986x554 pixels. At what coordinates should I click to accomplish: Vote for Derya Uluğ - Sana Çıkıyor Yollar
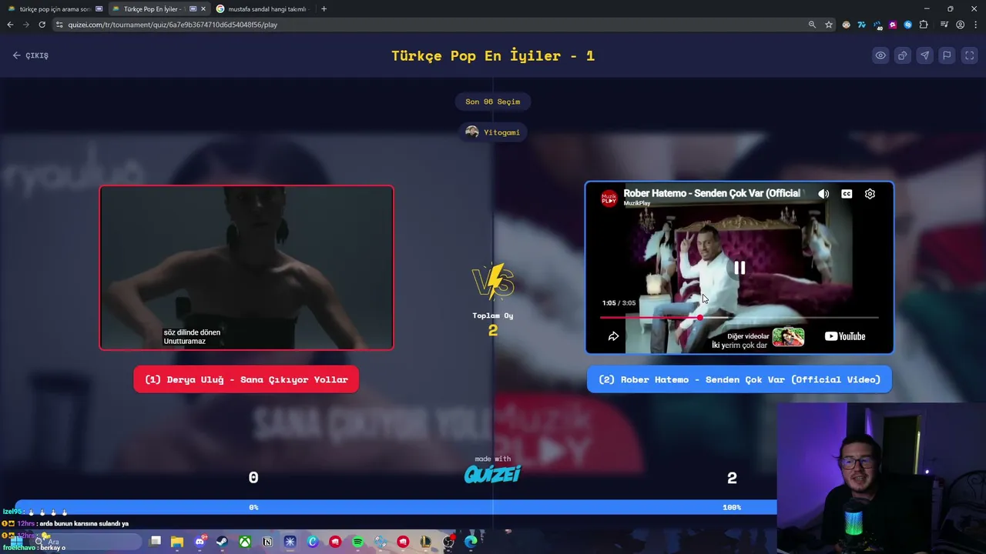tap(246, 379)
